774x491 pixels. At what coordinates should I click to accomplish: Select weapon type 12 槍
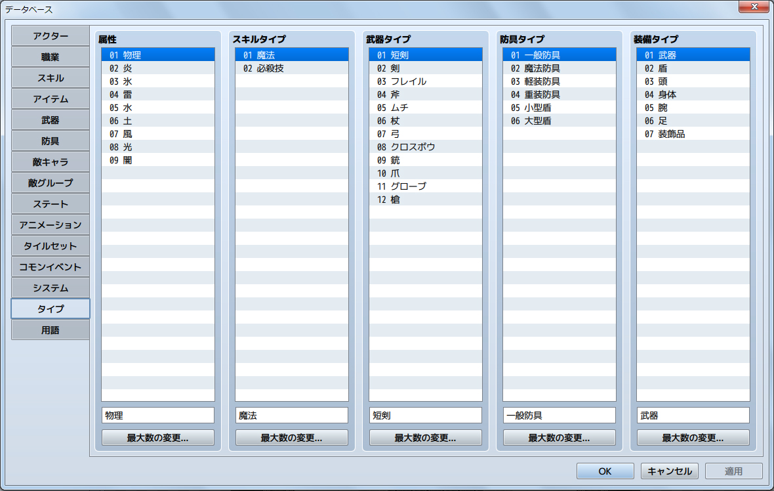[x=426, y=200]
